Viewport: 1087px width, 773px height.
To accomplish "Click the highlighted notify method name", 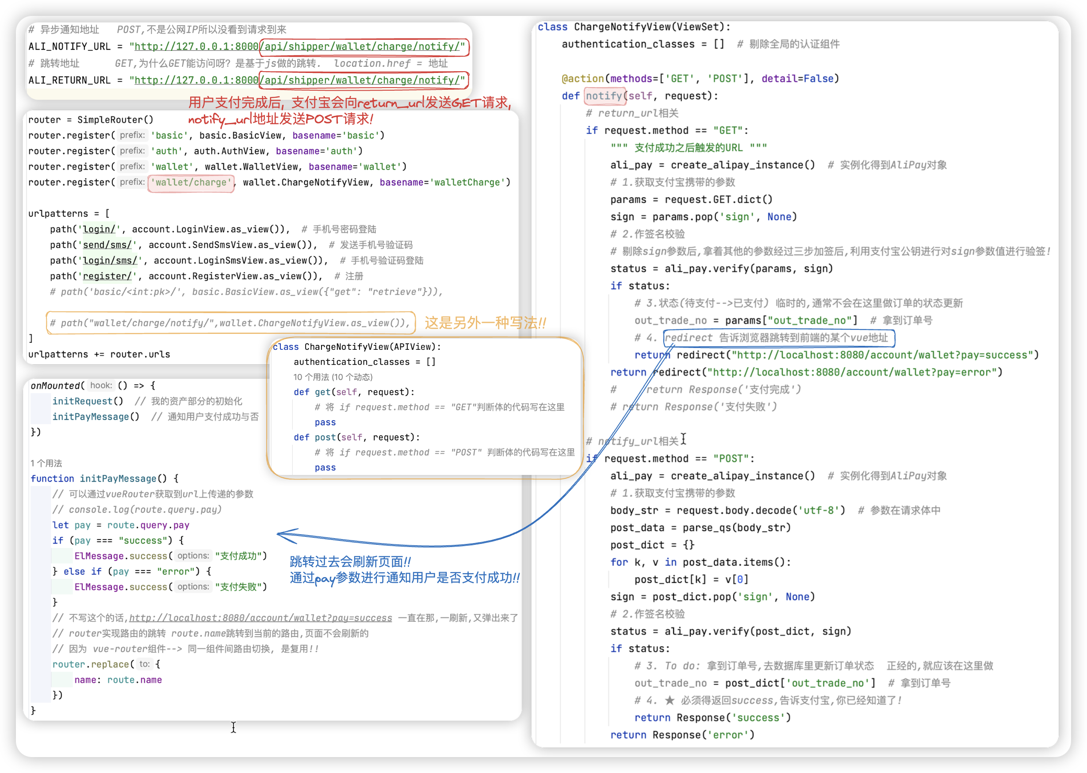I will [604, 96].
